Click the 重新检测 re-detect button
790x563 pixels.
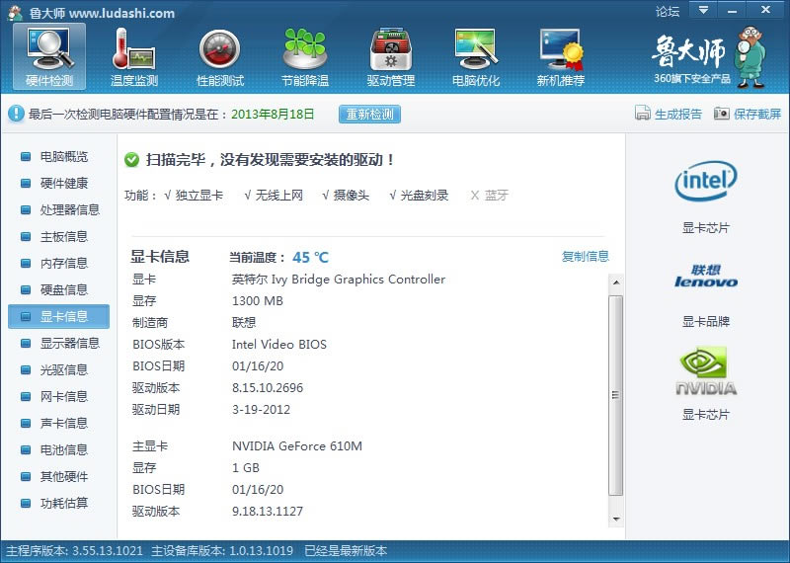point(369,114)
